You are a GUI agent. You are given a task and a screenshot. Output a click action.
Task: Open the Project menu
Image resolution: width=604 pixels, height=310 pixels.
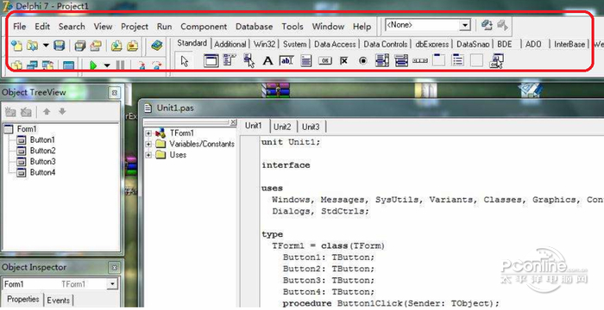135,27
